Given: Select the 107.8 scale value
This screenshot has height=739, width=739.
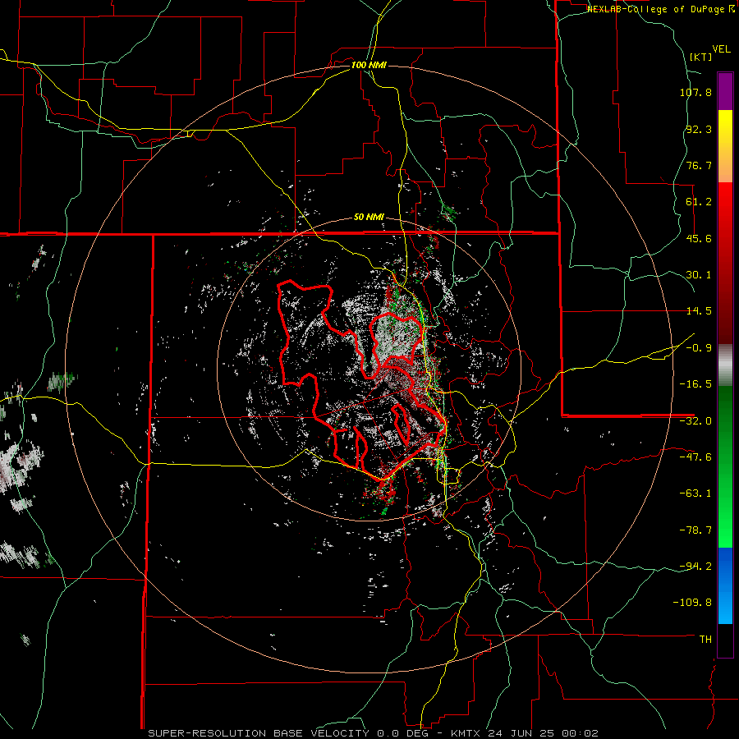Looking at the screenshot, I should tap(695, 92).
